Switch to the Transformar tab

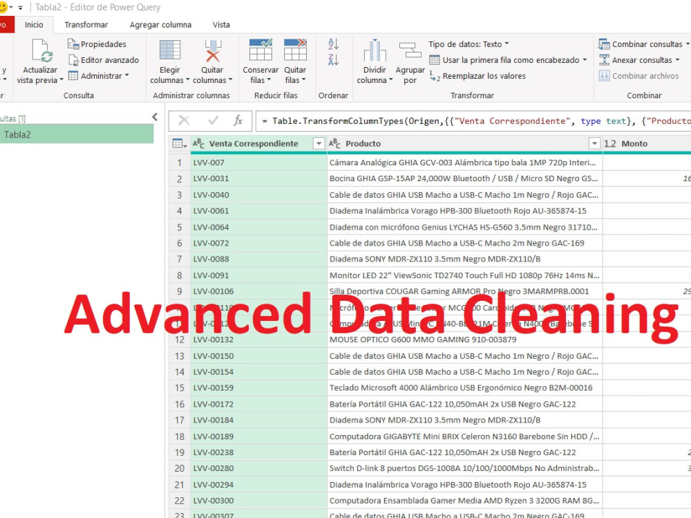point(86,25)
